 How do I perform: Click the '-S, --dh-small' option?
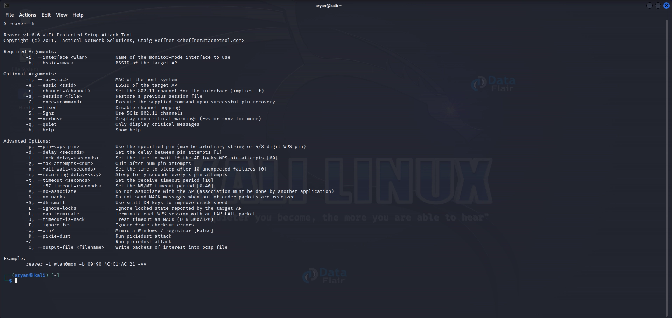tap(45, 203)
